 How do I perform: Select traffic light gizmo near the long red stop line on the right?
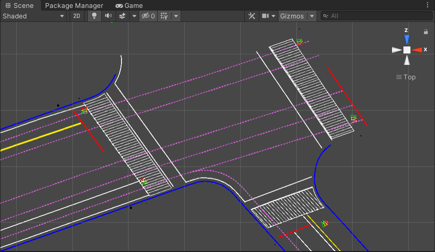click(353, 119)
